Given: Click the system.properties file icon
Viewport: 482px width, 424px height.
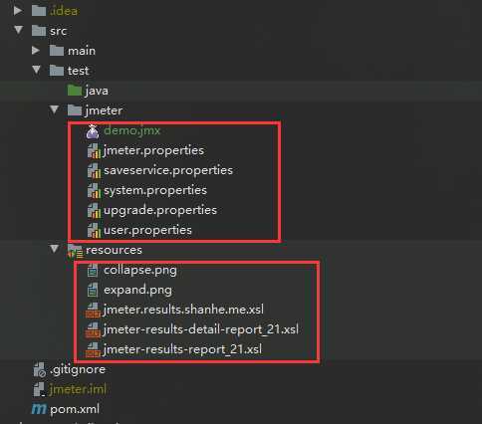Looking at the screenshot, I should (x=94, y=191).
